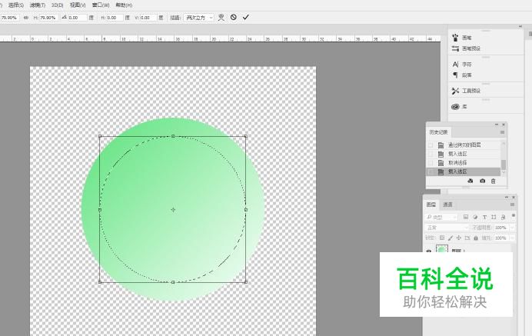Open the interpolation dropdown 两次立方

coord(199,18)
